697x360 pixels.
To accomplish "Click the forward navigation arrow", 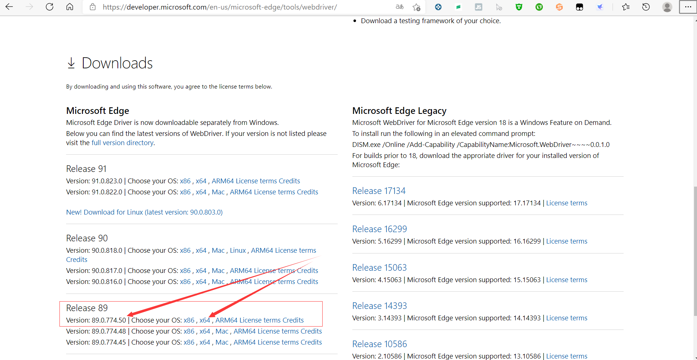I will point(29,7).
